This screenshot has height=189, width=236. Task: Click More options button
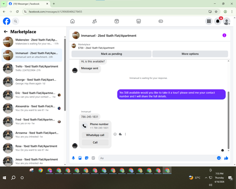[190, 54]
